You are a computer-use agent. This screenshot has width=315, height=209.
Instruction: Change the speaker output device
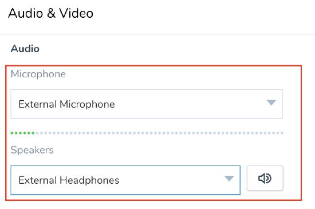(x=125, y=180)
